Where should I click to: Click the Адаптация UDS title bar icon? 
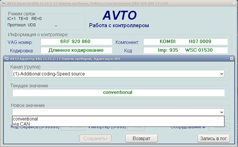pyautogui.click(x=7, y=58)
